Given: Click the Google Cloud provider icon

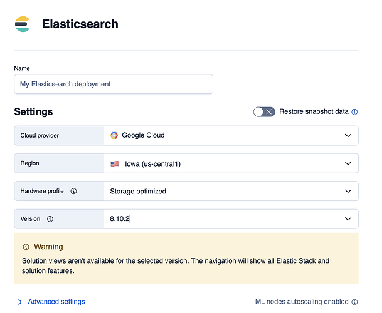Looking at the screenshot, I should (114, 135).
